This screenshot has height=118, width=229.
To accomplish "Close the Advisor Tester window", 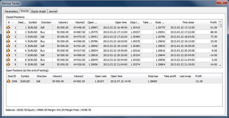I will tap(222, 2).
